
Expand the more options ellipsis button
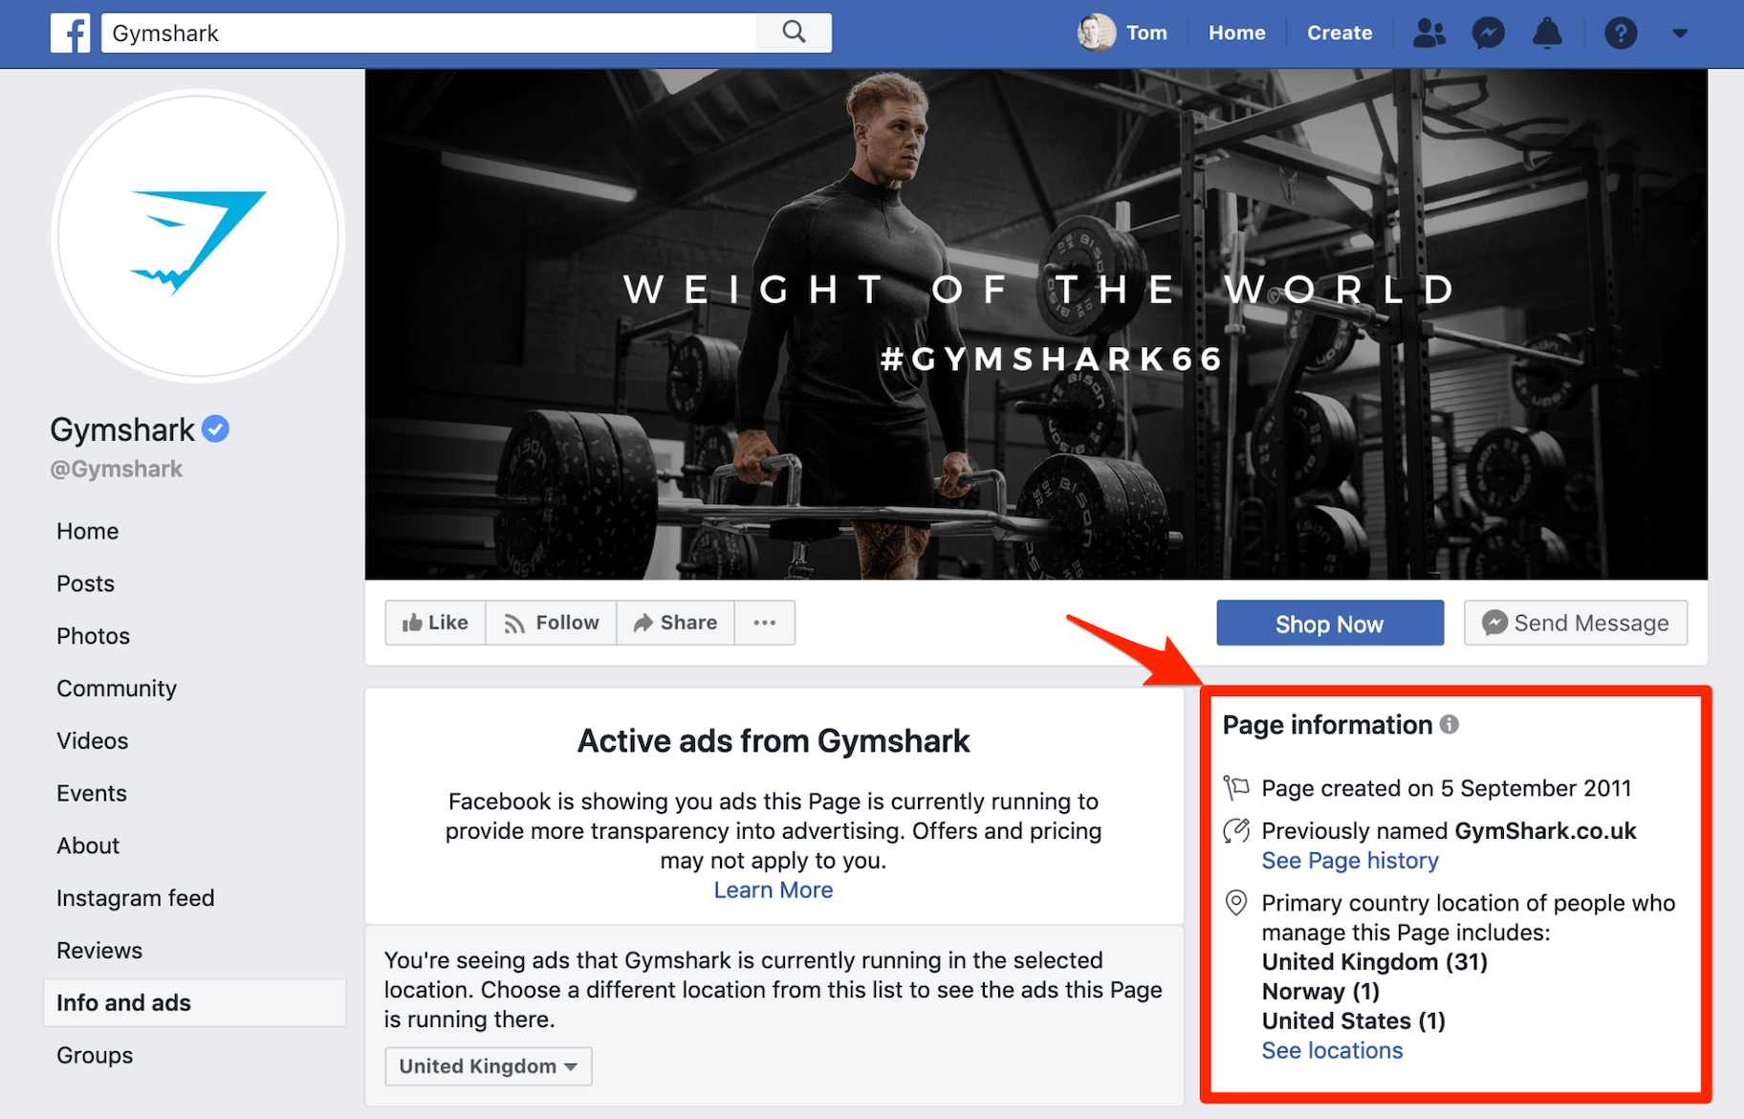[x=764, y=622]
